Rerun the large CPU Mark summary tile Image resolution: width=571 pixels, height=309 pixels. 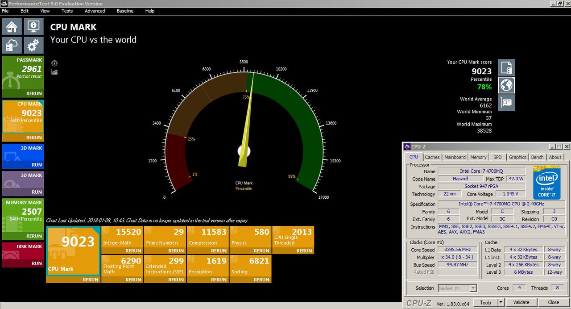point(91,280)
